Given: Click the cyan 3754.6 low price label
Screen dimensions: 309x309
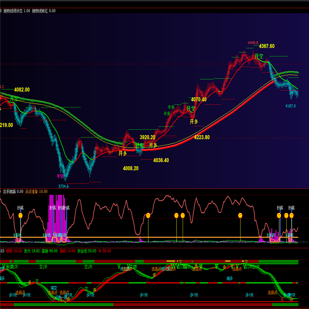Looking at the screenshot, I should click(63, 186).
